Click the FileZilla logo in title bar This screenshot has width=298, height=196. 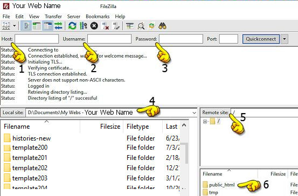[6, 6]
